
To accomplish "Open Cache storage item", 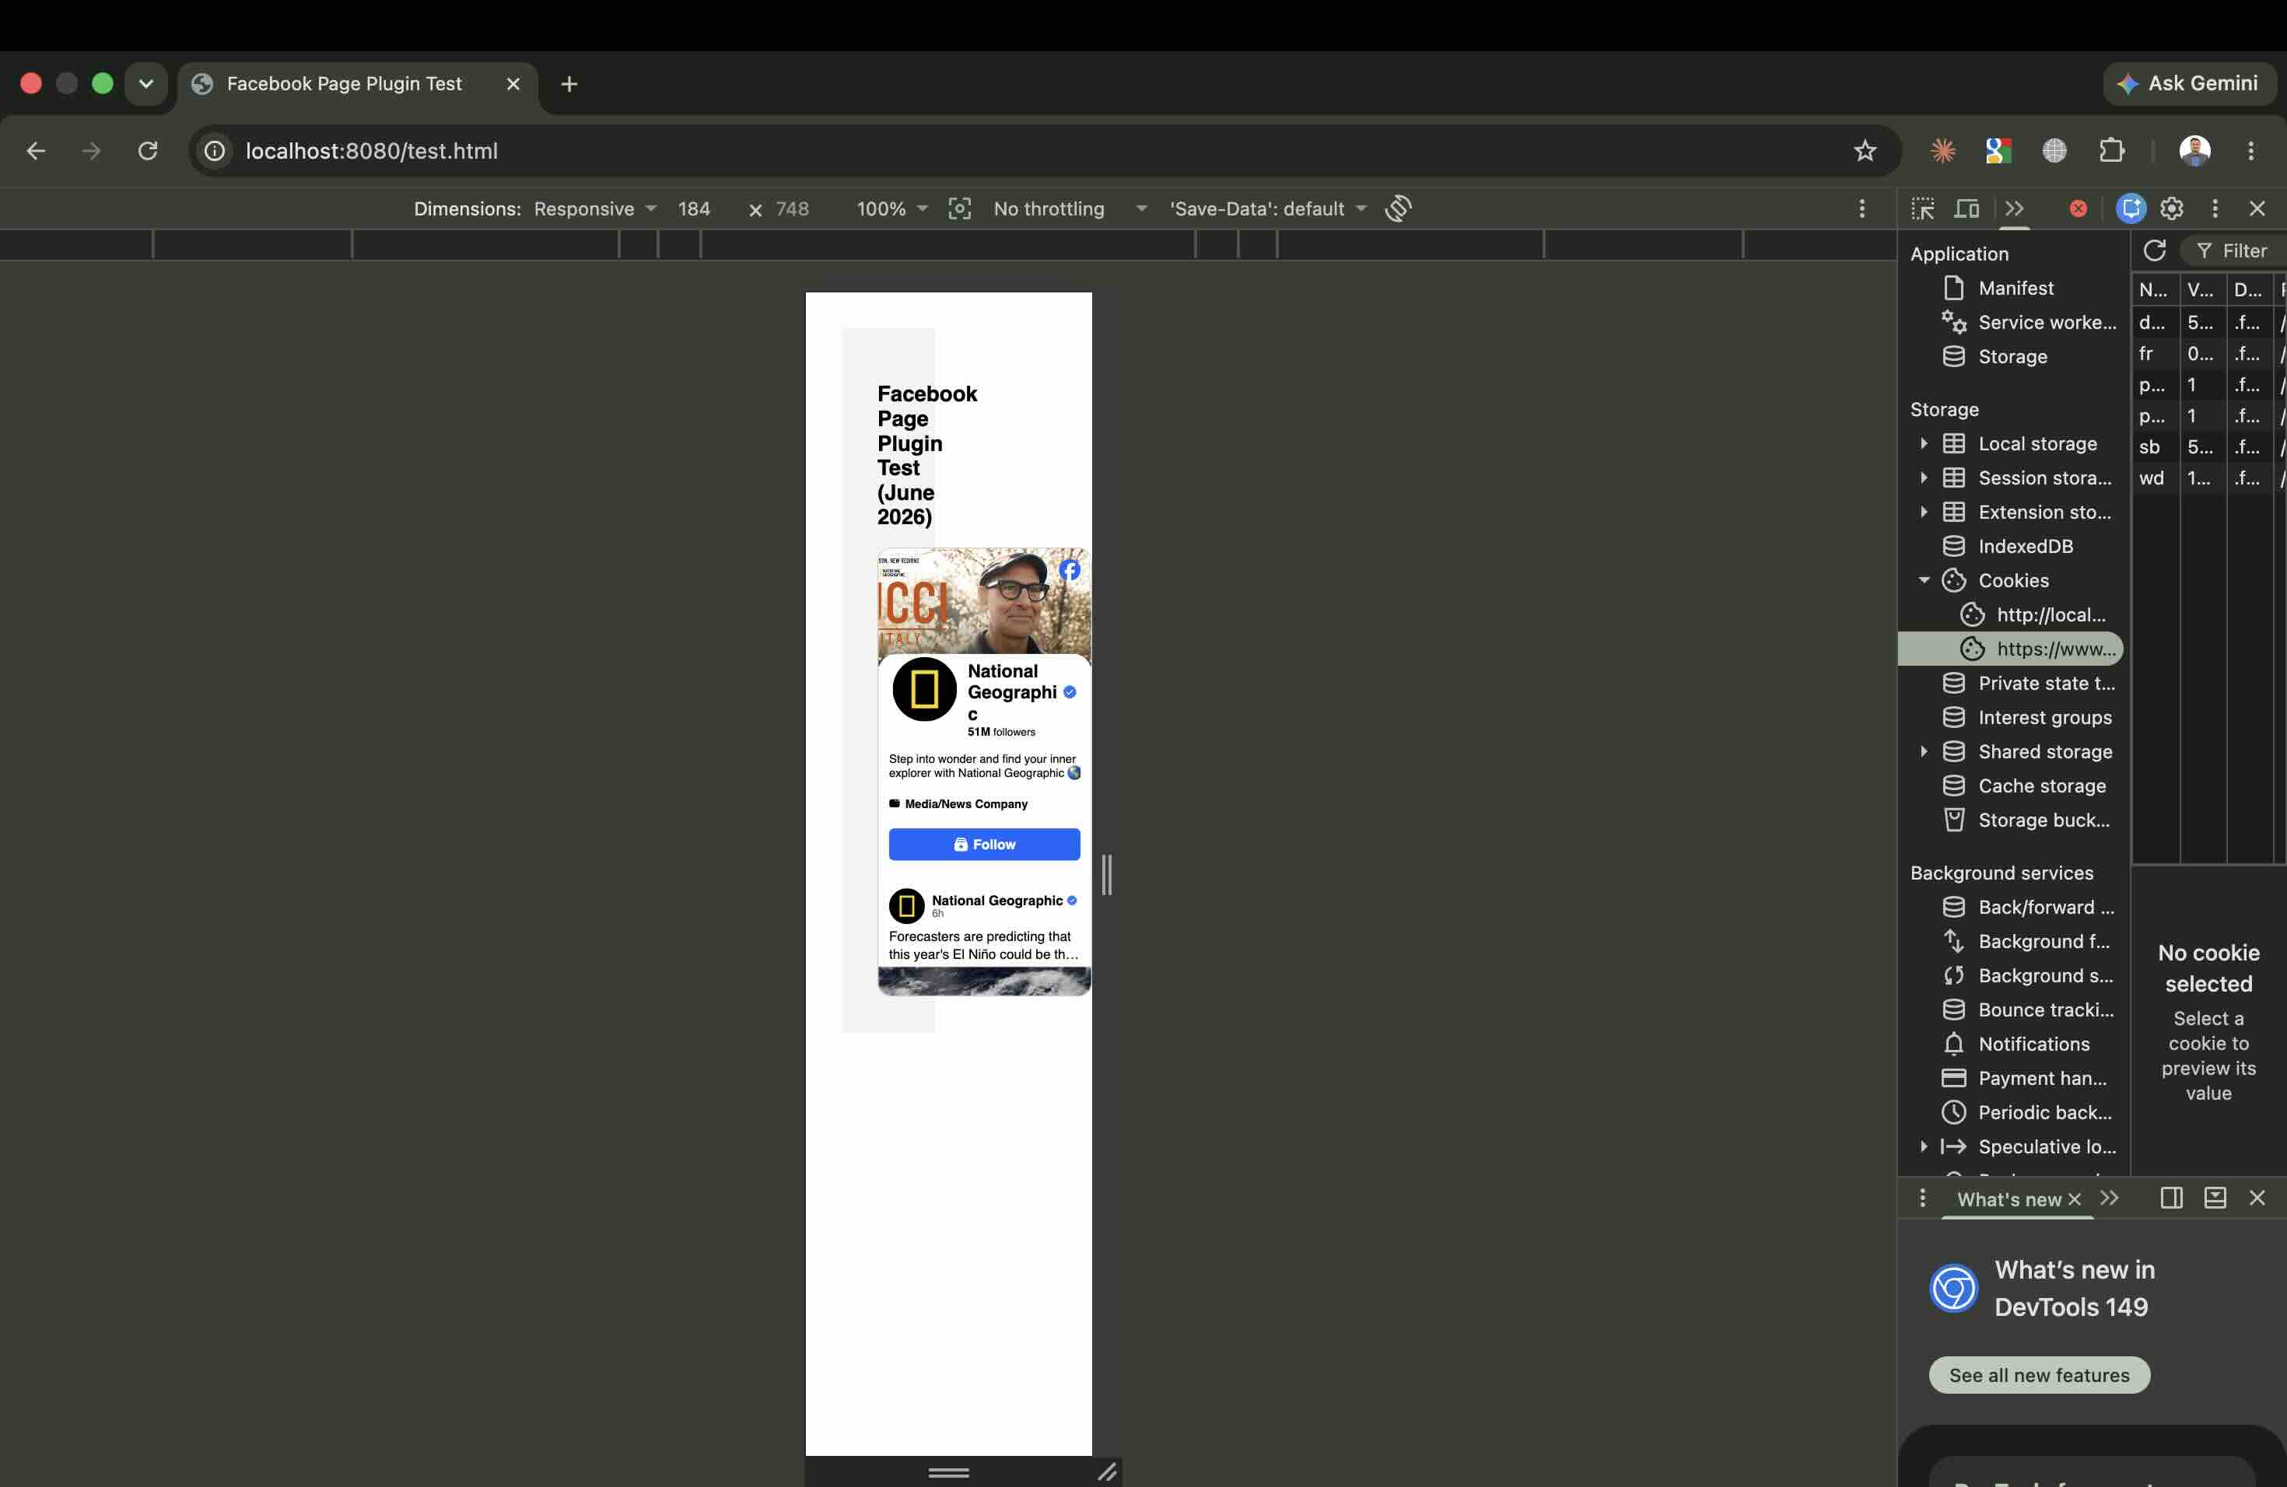I will (2041, 785).
